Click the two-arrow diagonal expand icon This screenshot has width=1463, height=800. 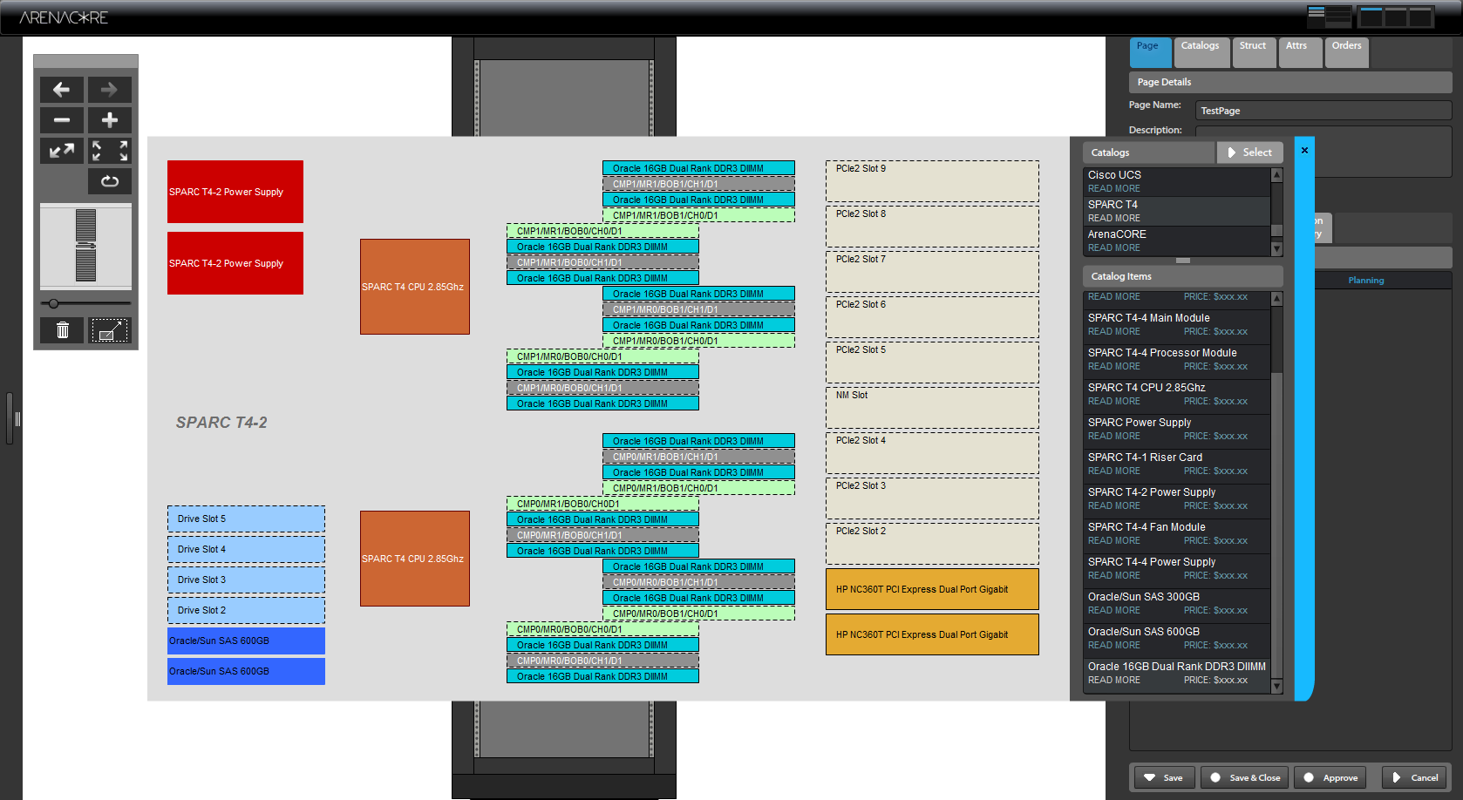pos(62,151)
